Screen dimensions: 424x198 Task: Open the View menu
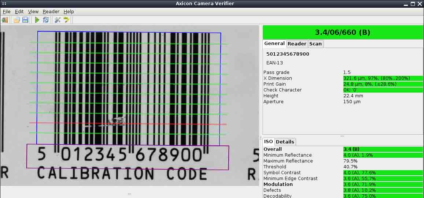[x=33, y=12]
